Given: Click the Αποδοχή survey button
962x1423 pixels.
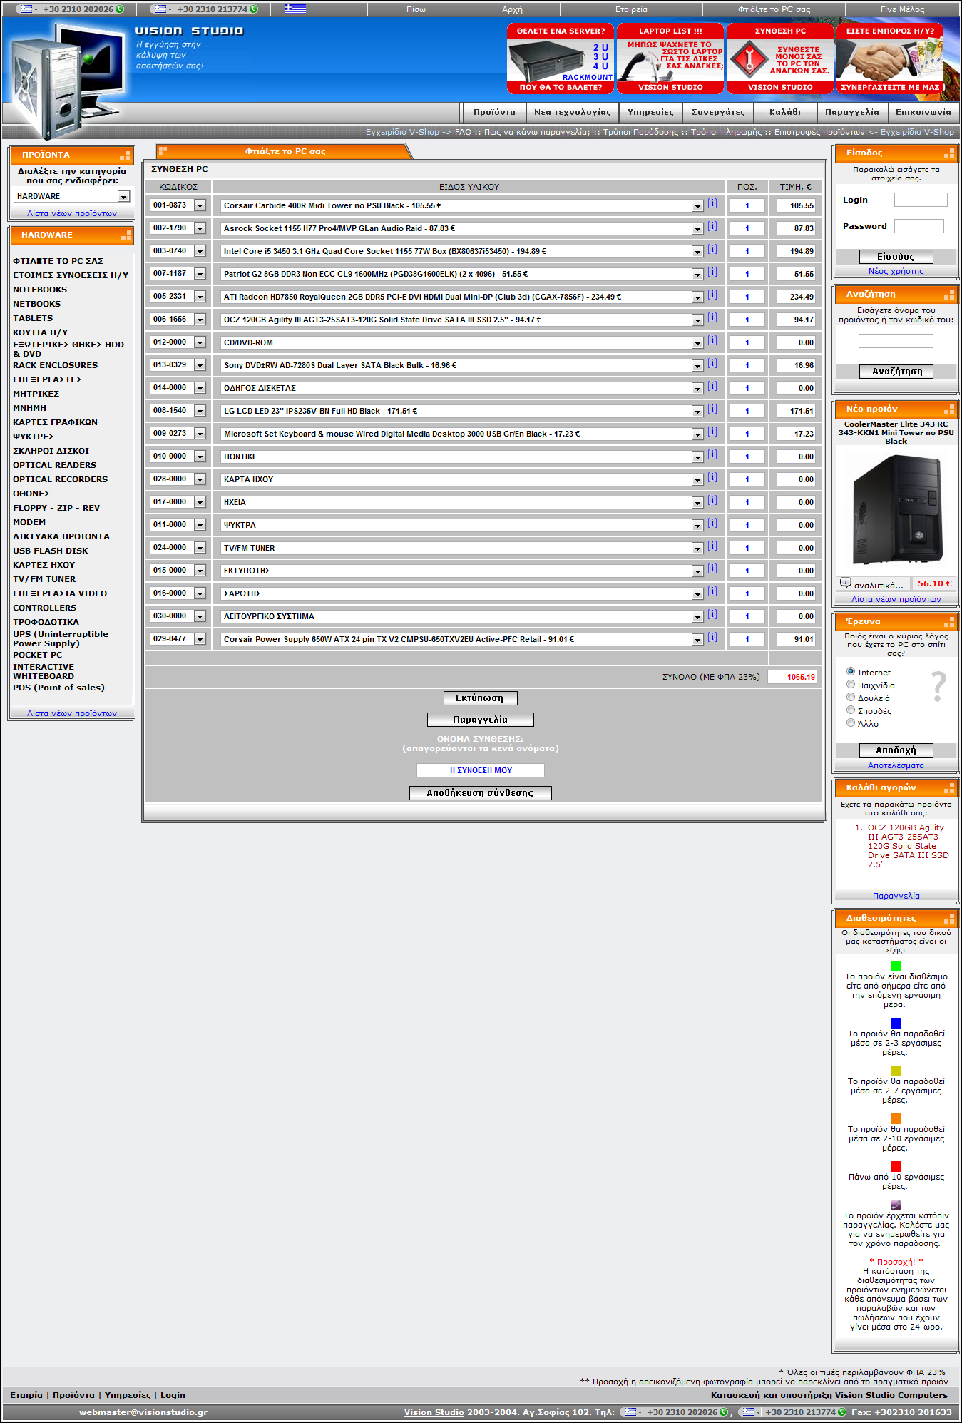Looking at the screenshot, I should [x=896, y=750].
